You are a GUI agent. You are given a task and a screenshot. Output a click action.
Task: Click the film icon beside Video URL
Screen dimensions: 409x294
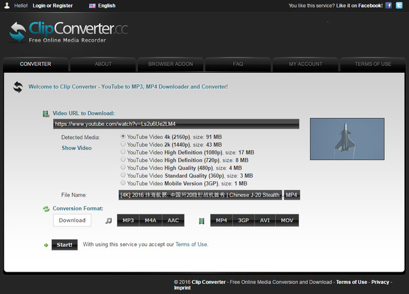(46, 114)
